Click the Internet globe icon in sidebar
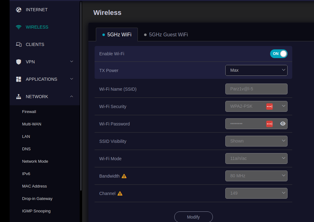 19,10
